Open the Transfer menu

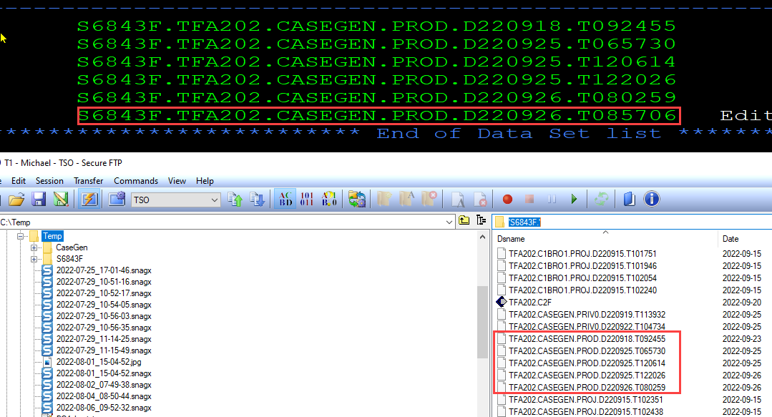[89, 181]
